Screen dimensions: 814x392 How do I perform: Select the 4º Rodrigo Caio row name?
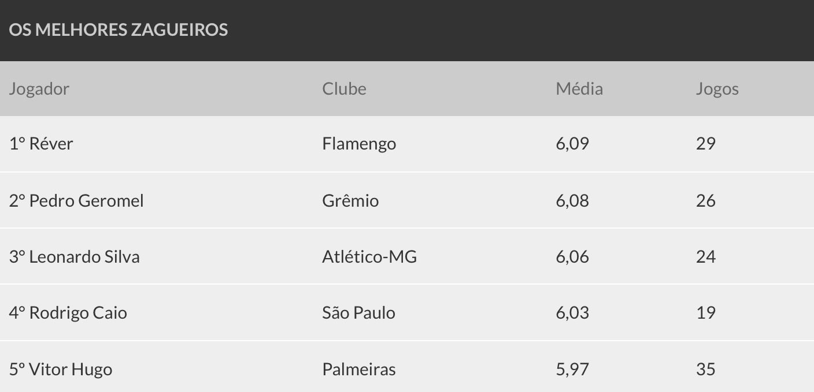pyautogui.click(x=68, y=312)
